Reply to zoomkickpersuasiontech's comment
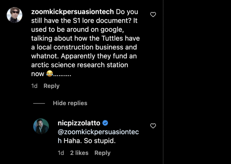The height and width of the screenshot is (164, 231). pyautogui.click(x=51, y=86)
